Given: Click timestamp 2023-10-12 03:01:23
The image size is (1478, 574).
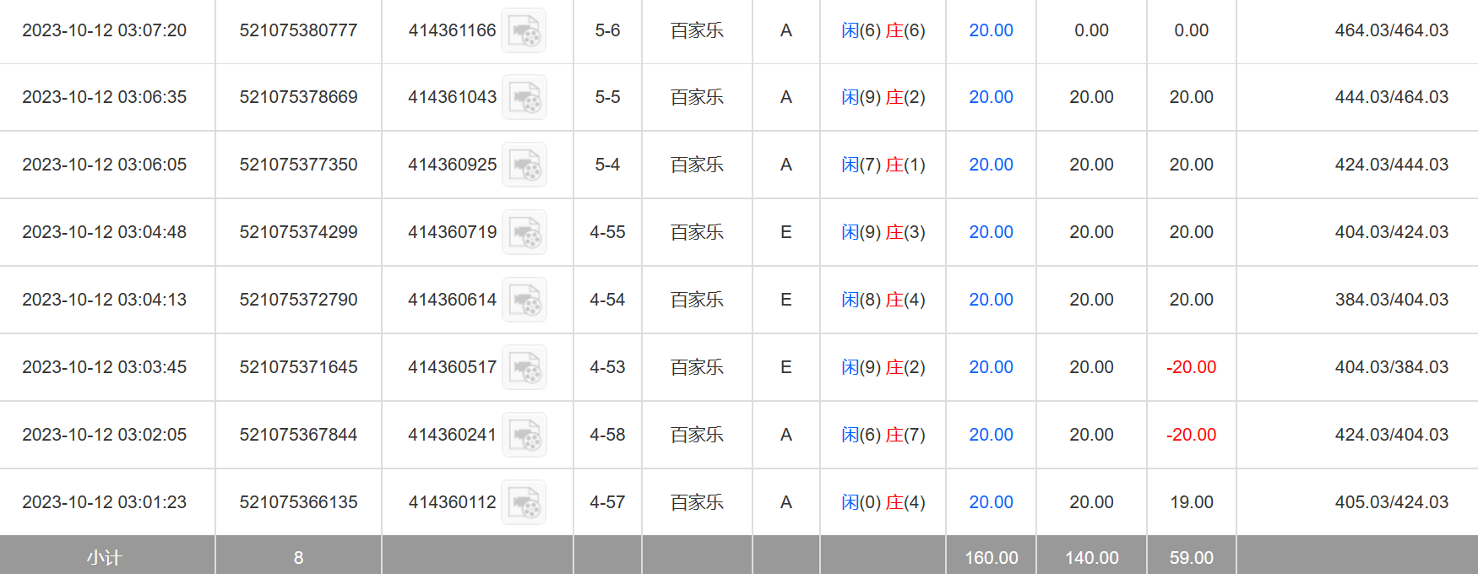Looking at the screenshot, I should [x=105, y=502].
